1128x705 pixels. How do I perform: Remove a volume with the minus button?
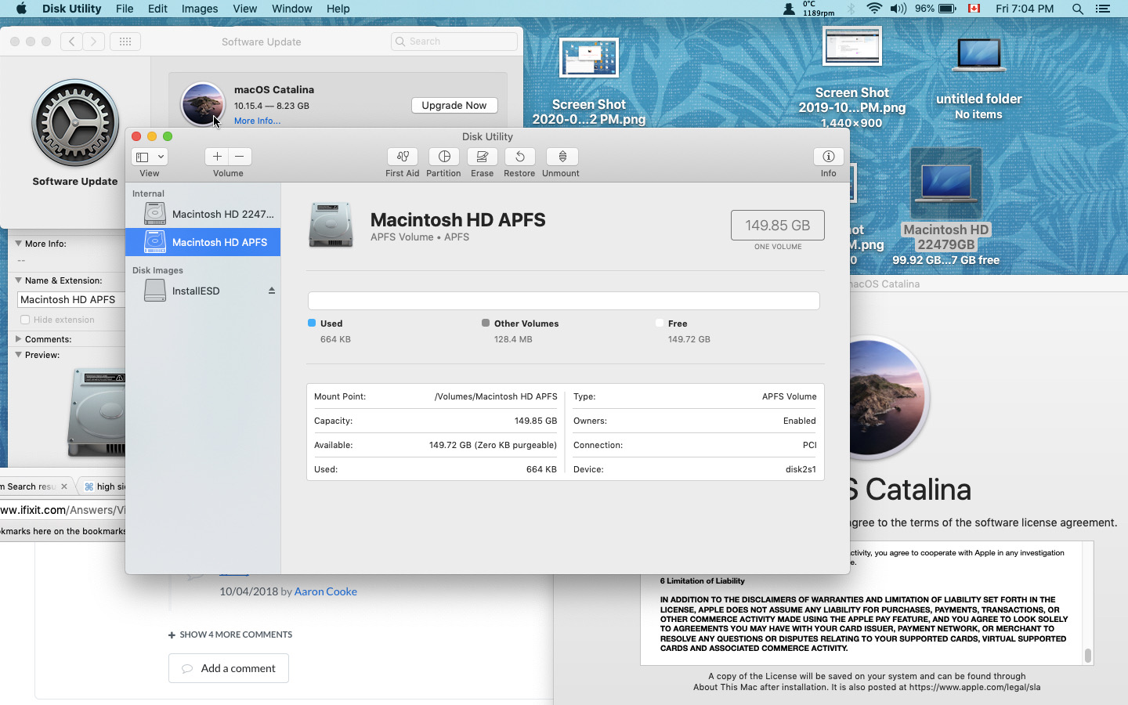pyautogui.click(x=240, y=157)
